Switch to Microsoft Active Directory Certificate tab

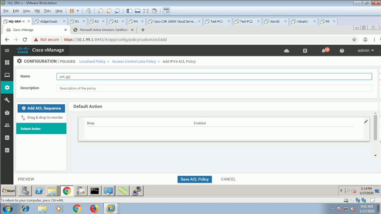click(104, 30)
